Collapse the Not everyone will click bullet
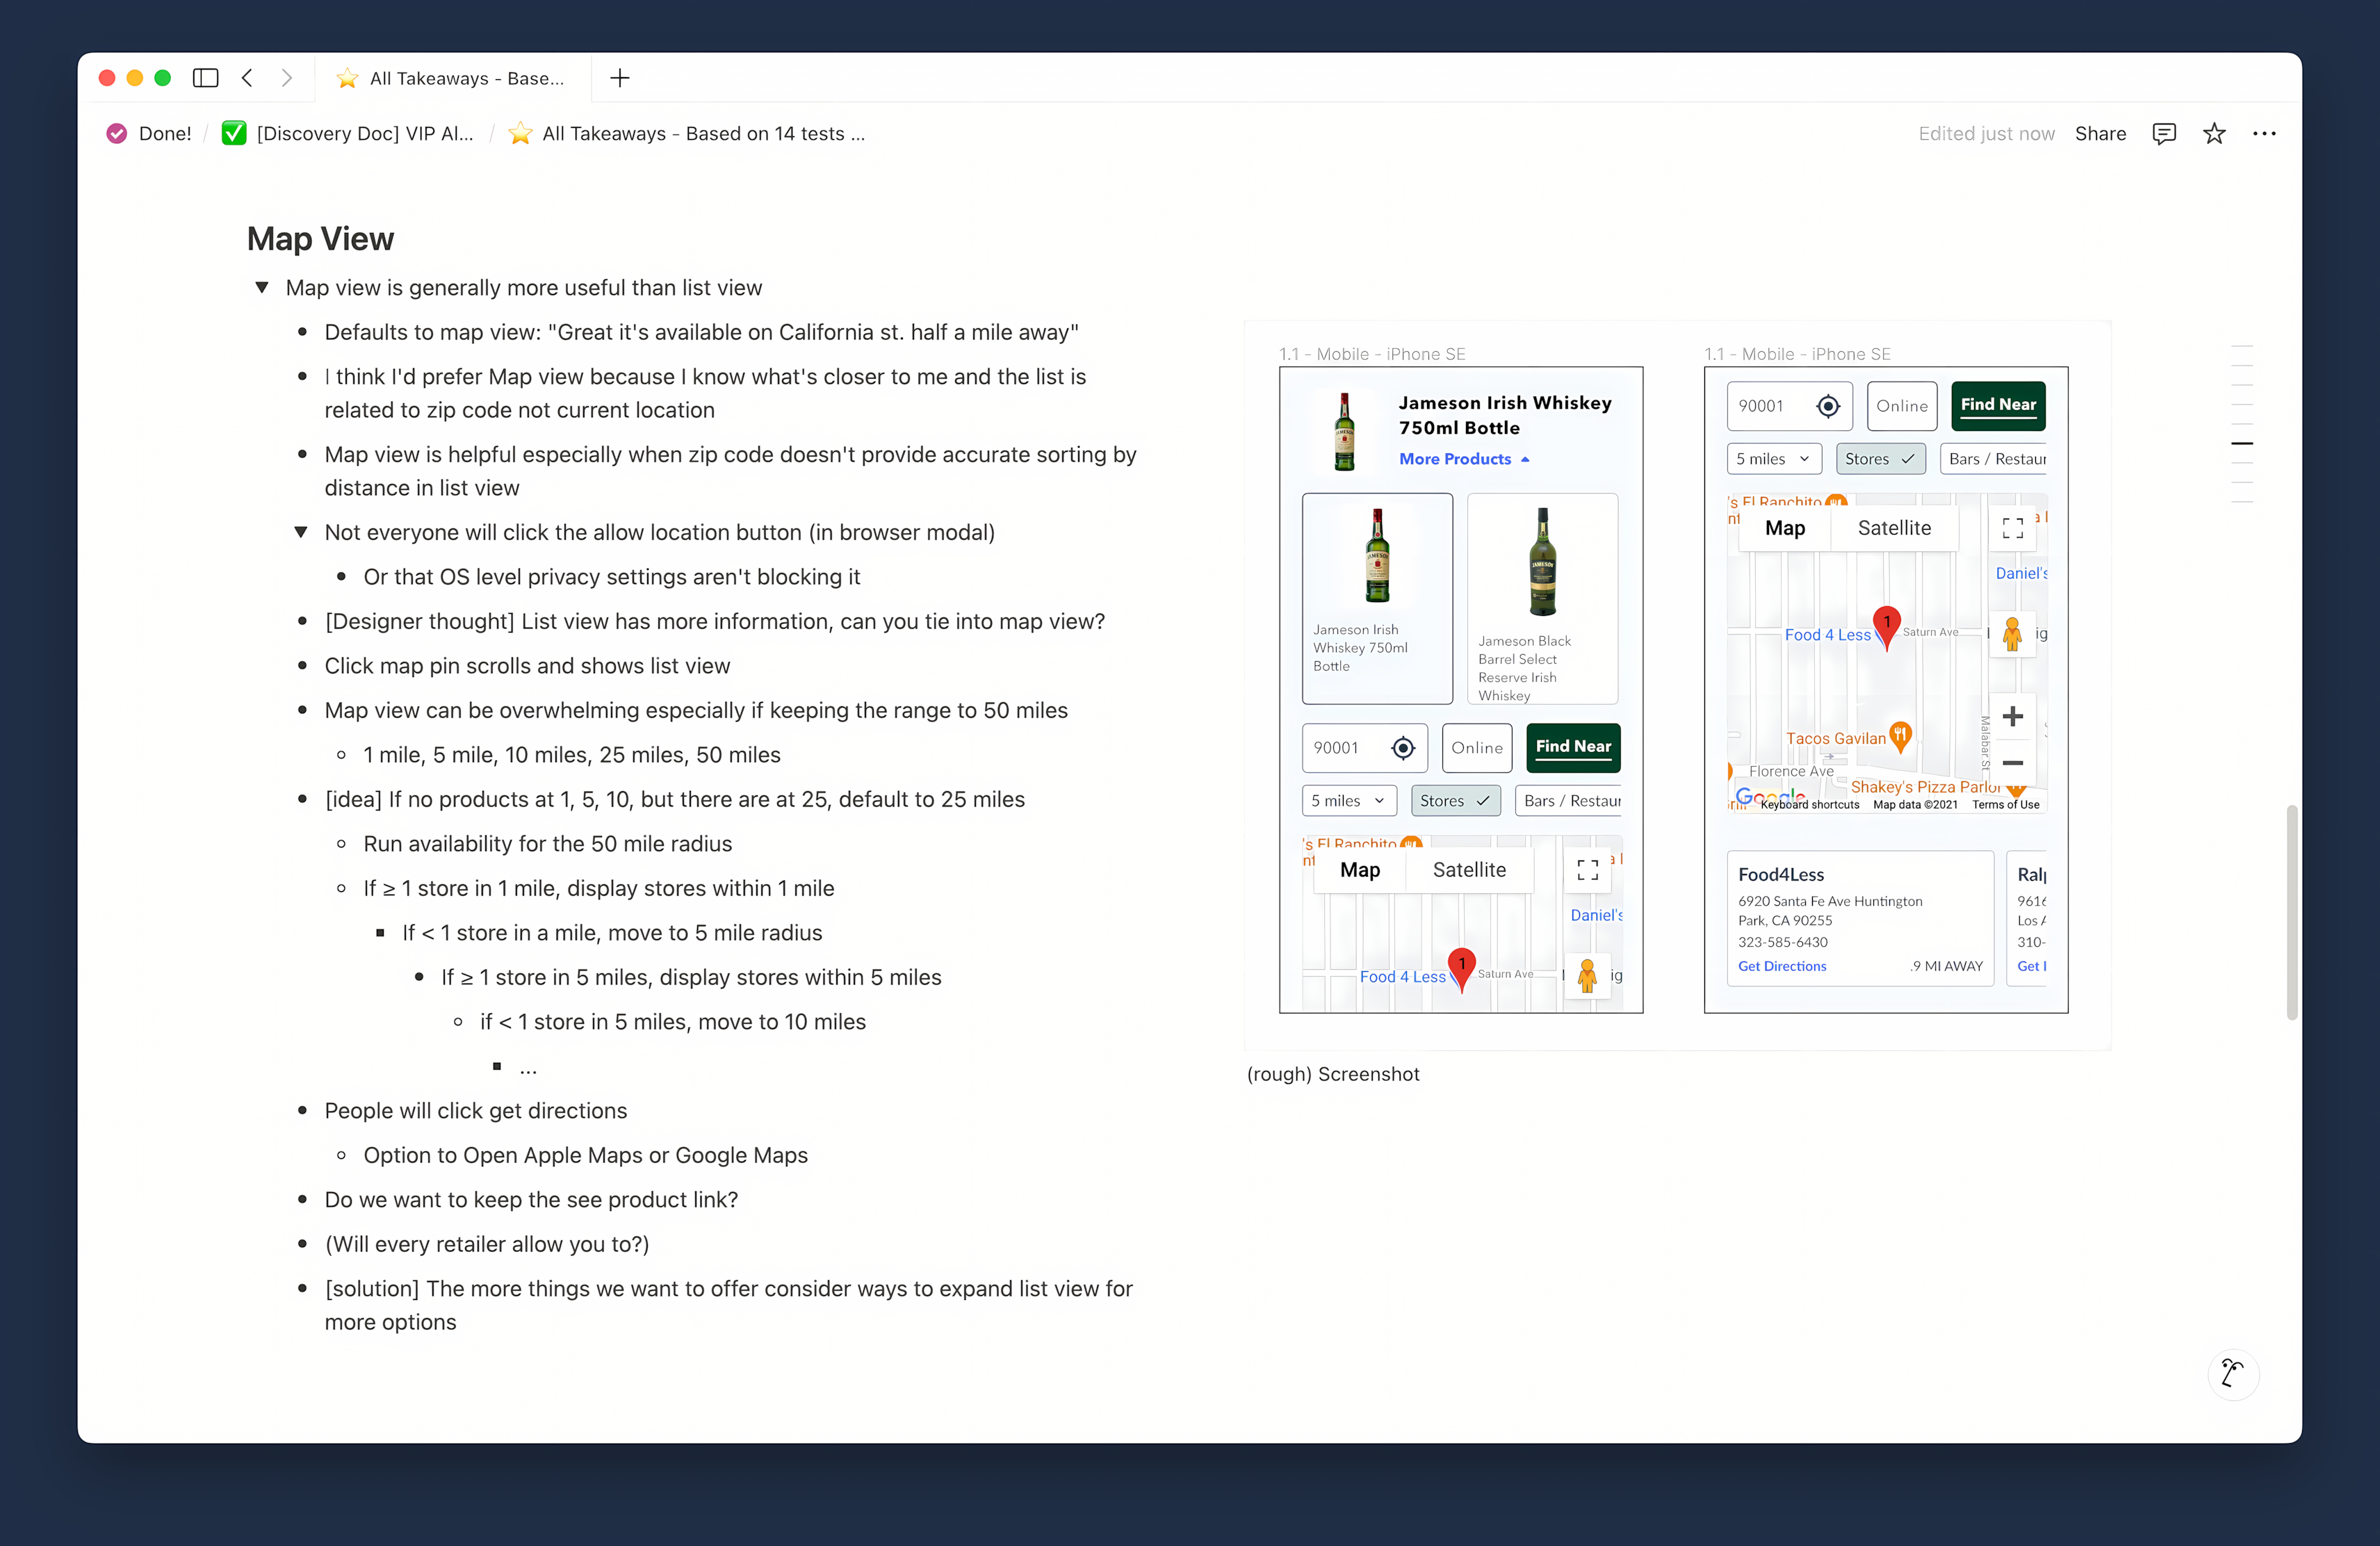 pyautogui.click(x=301, y=532)
